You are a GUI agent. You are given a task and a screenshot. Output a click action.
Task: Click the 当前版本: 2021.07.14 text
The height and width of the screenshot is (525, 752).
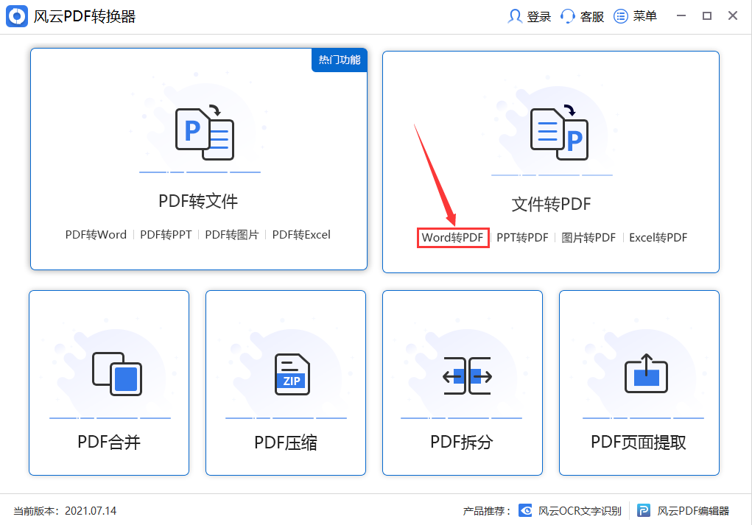click(x=65, y=511)
